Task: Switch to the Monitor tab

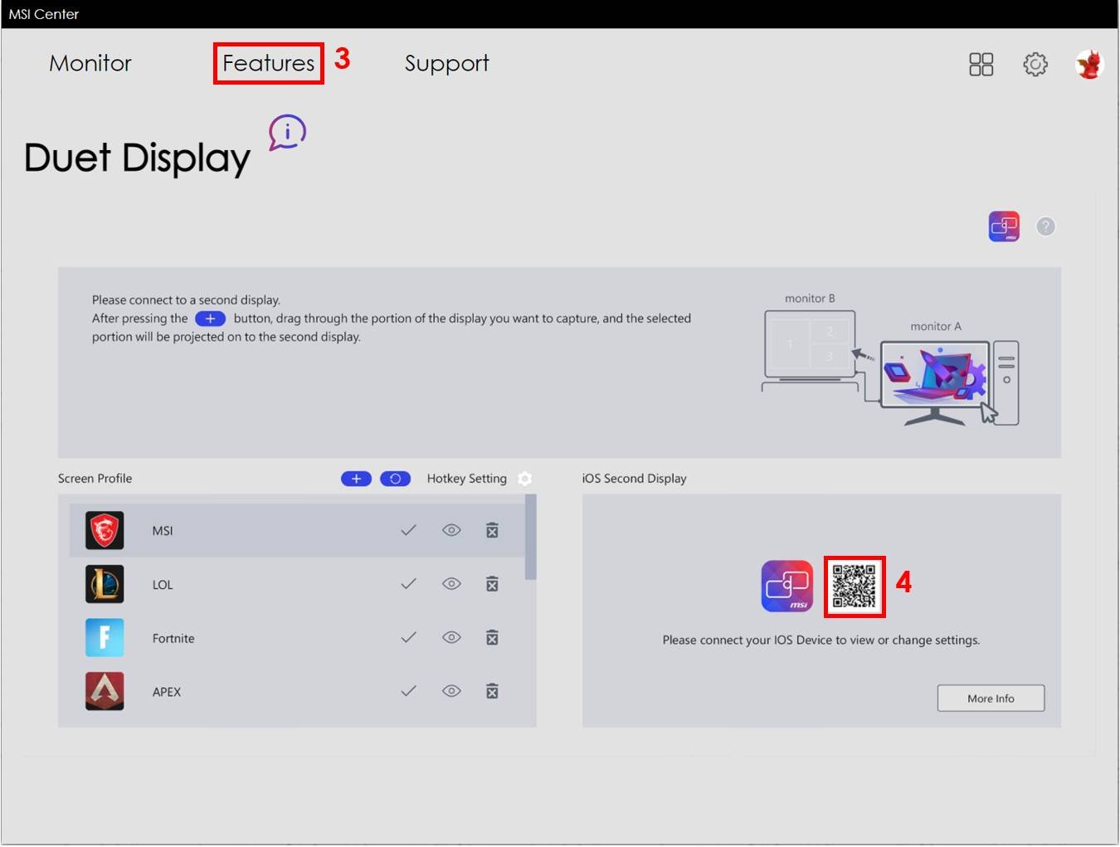Action: 90,63
